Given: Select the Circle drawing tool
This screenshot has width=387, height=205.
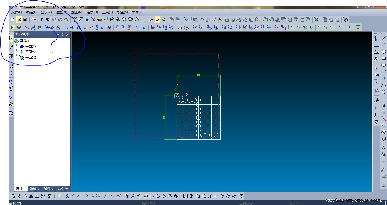Looking at the screenshot, I should point(384,52).
